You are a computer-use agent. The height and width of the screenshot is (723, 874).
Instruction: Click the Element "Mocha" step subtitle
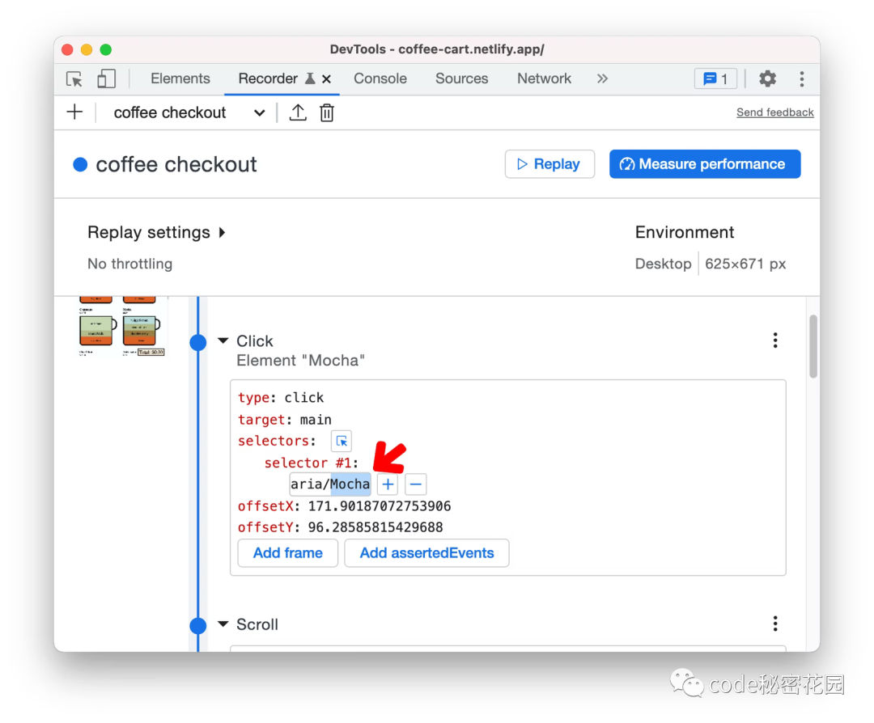(300, 361)
